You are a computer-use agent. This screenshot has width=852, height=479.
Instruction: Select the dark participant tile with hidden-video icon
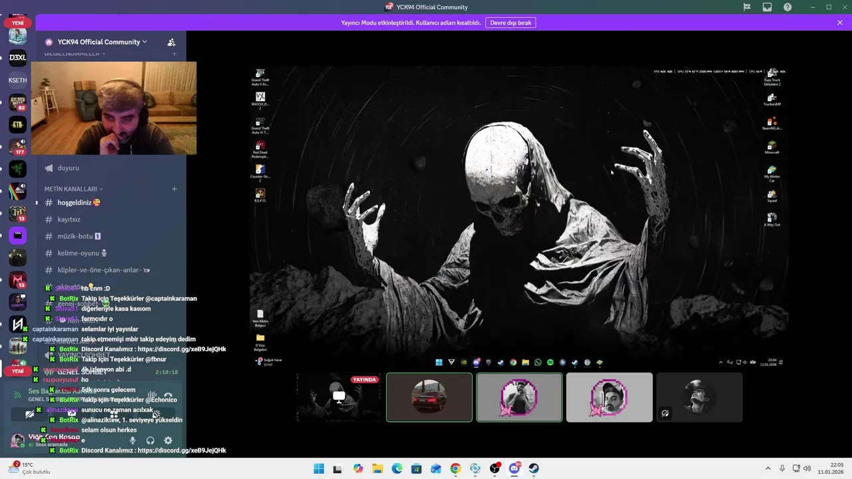click(699, 397)
